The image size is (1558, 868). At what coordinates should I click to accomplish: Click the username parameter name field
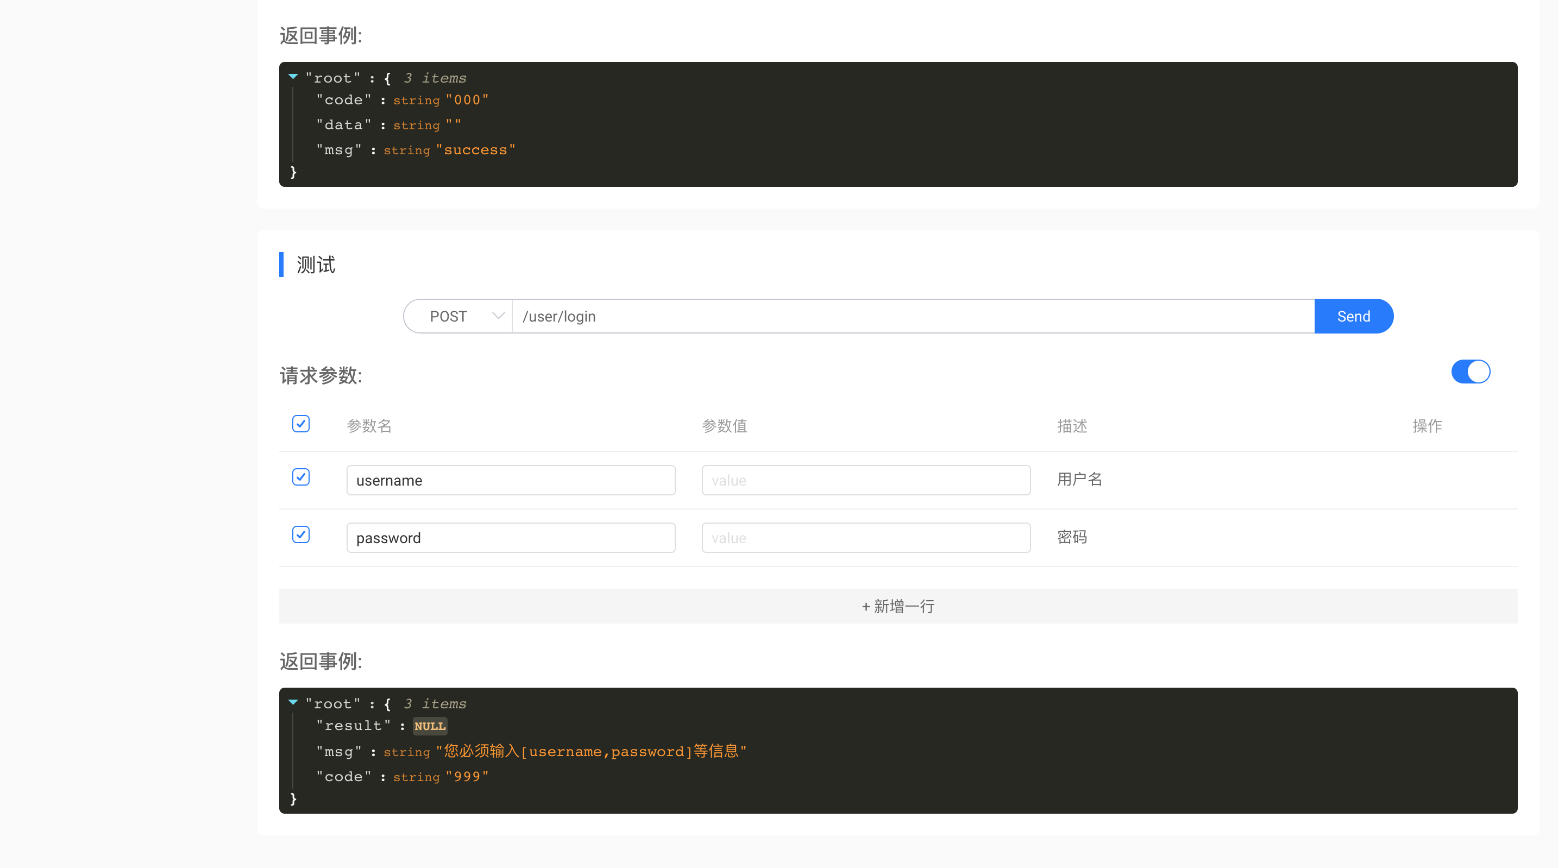coord(511,480)
